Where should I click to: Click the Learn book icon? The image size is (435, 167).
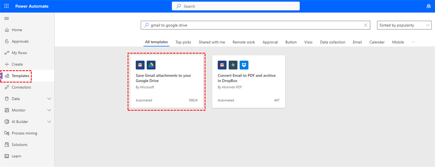tap(7, 156)
